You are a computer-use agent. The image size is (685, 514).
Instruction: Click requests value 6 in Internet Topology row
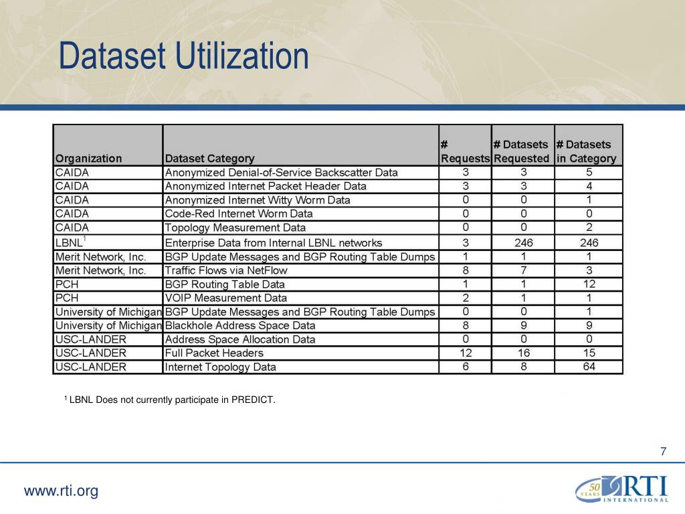click(466, 367)
